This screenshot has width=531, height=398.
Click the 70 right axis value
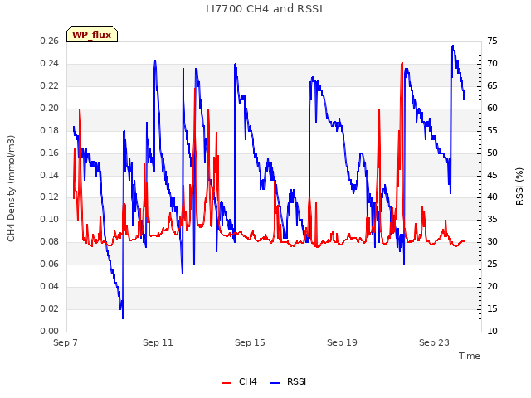point(492,64)
